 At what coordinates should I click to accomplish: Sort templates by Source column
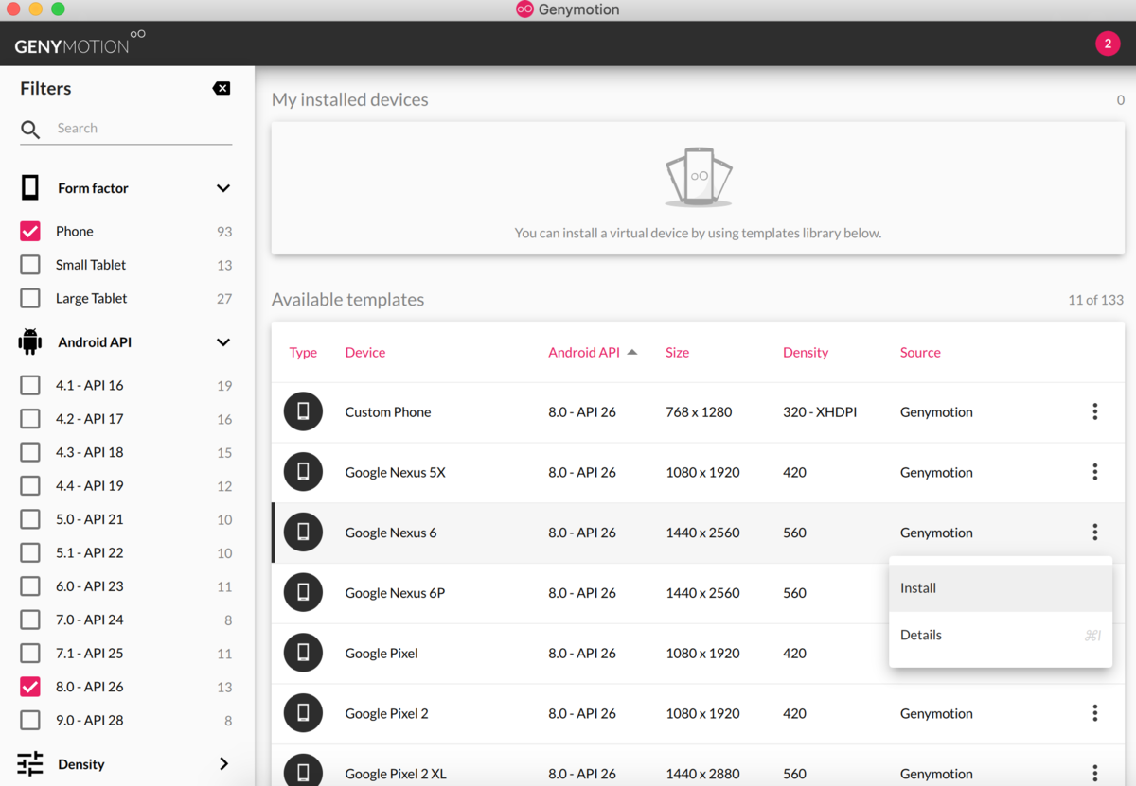point(920,352)
